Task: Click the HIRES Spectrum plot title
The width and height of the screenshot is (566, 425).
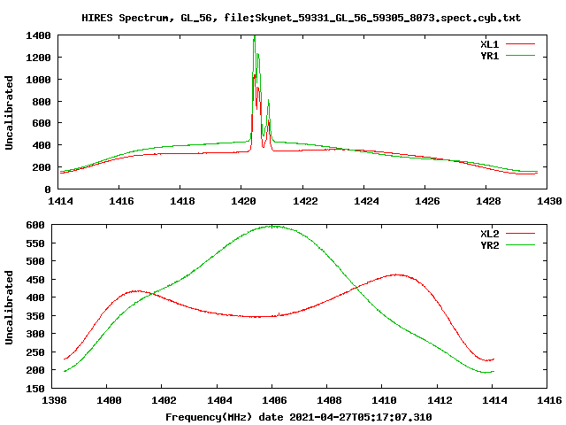Action: point(301,18)
